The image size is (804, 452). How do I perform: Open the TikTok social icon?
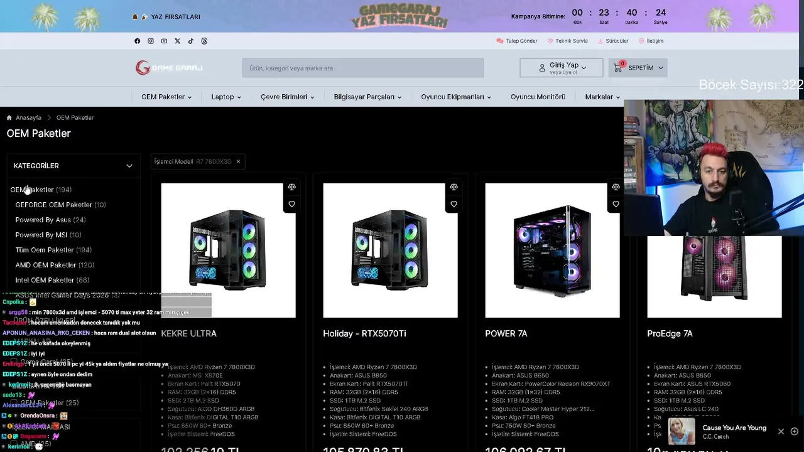191,41
